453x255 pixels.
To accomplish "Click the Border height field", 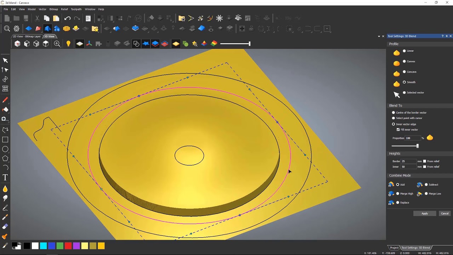I will pos(409,161).
